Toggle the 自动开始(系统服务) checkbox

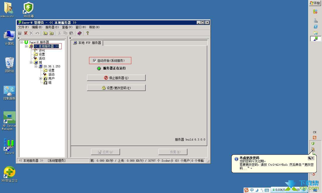(95, 61)
